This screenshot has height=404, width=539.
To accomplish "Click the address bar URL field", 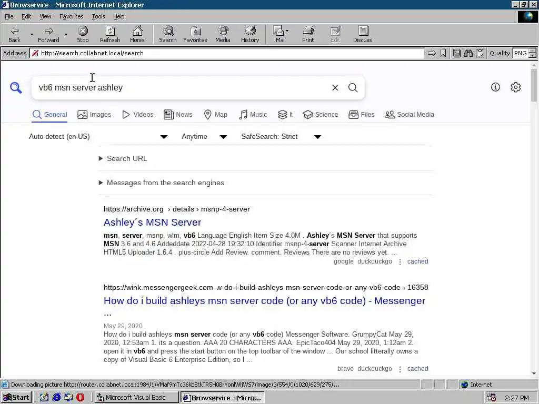I will [x=227, y=53].
